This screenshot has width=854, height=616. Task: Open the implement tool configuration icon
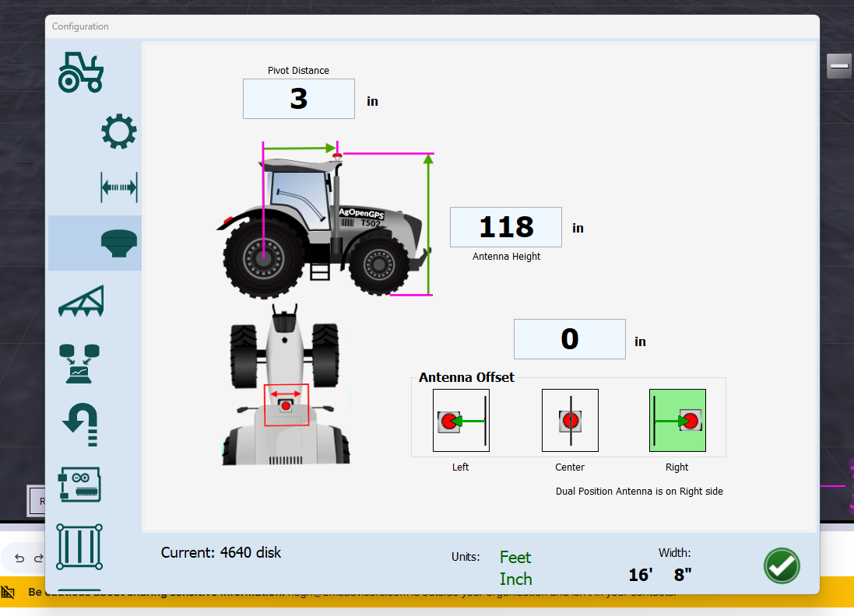click(81, 301)
